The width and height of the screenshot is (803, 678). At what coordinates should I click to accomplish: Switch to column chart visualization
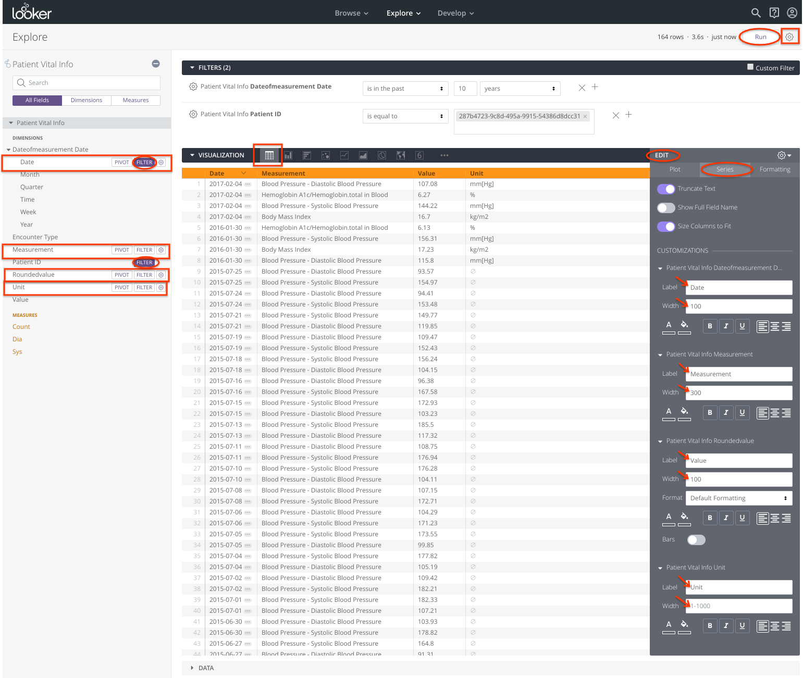click(x=288, y=155)
